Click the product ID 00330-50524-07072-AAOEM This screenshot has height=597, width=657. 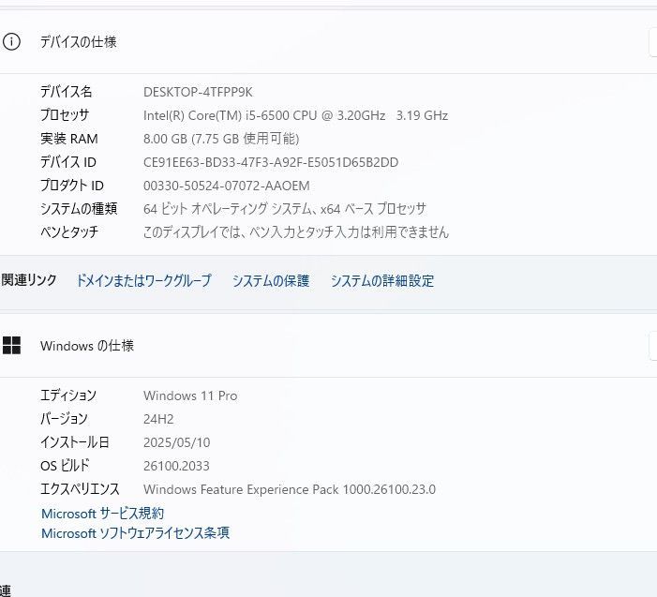tap(226, 186)
